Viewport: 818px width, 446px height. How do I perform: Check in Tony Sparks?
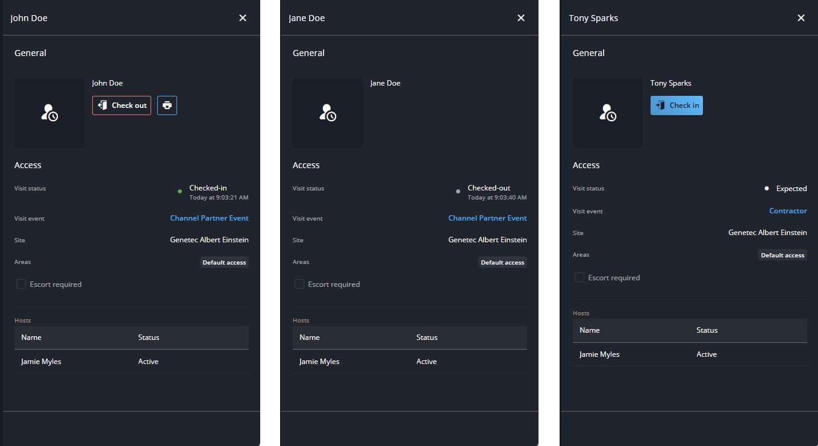click(x=676, y=105)
